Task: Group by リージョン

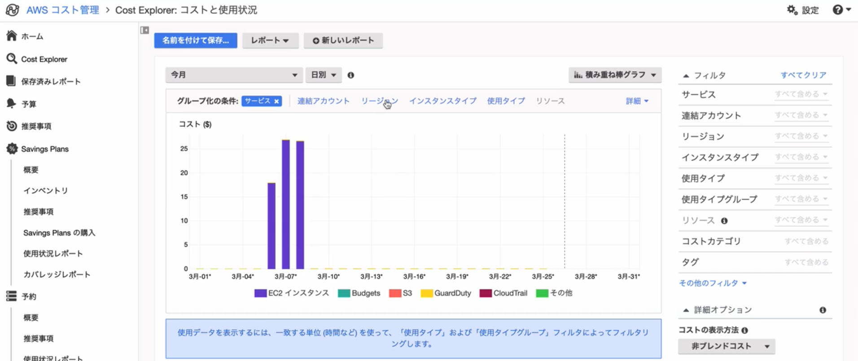Action: coord(380,101)
